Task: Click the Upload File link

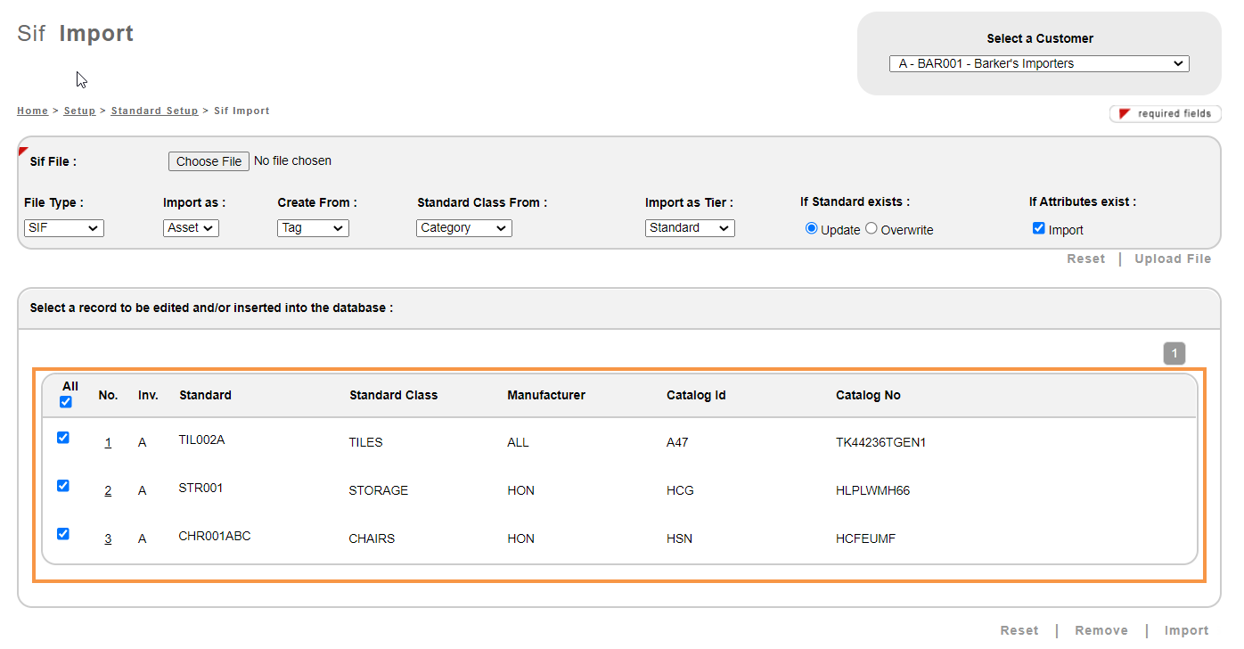Action: point(1172,259)
